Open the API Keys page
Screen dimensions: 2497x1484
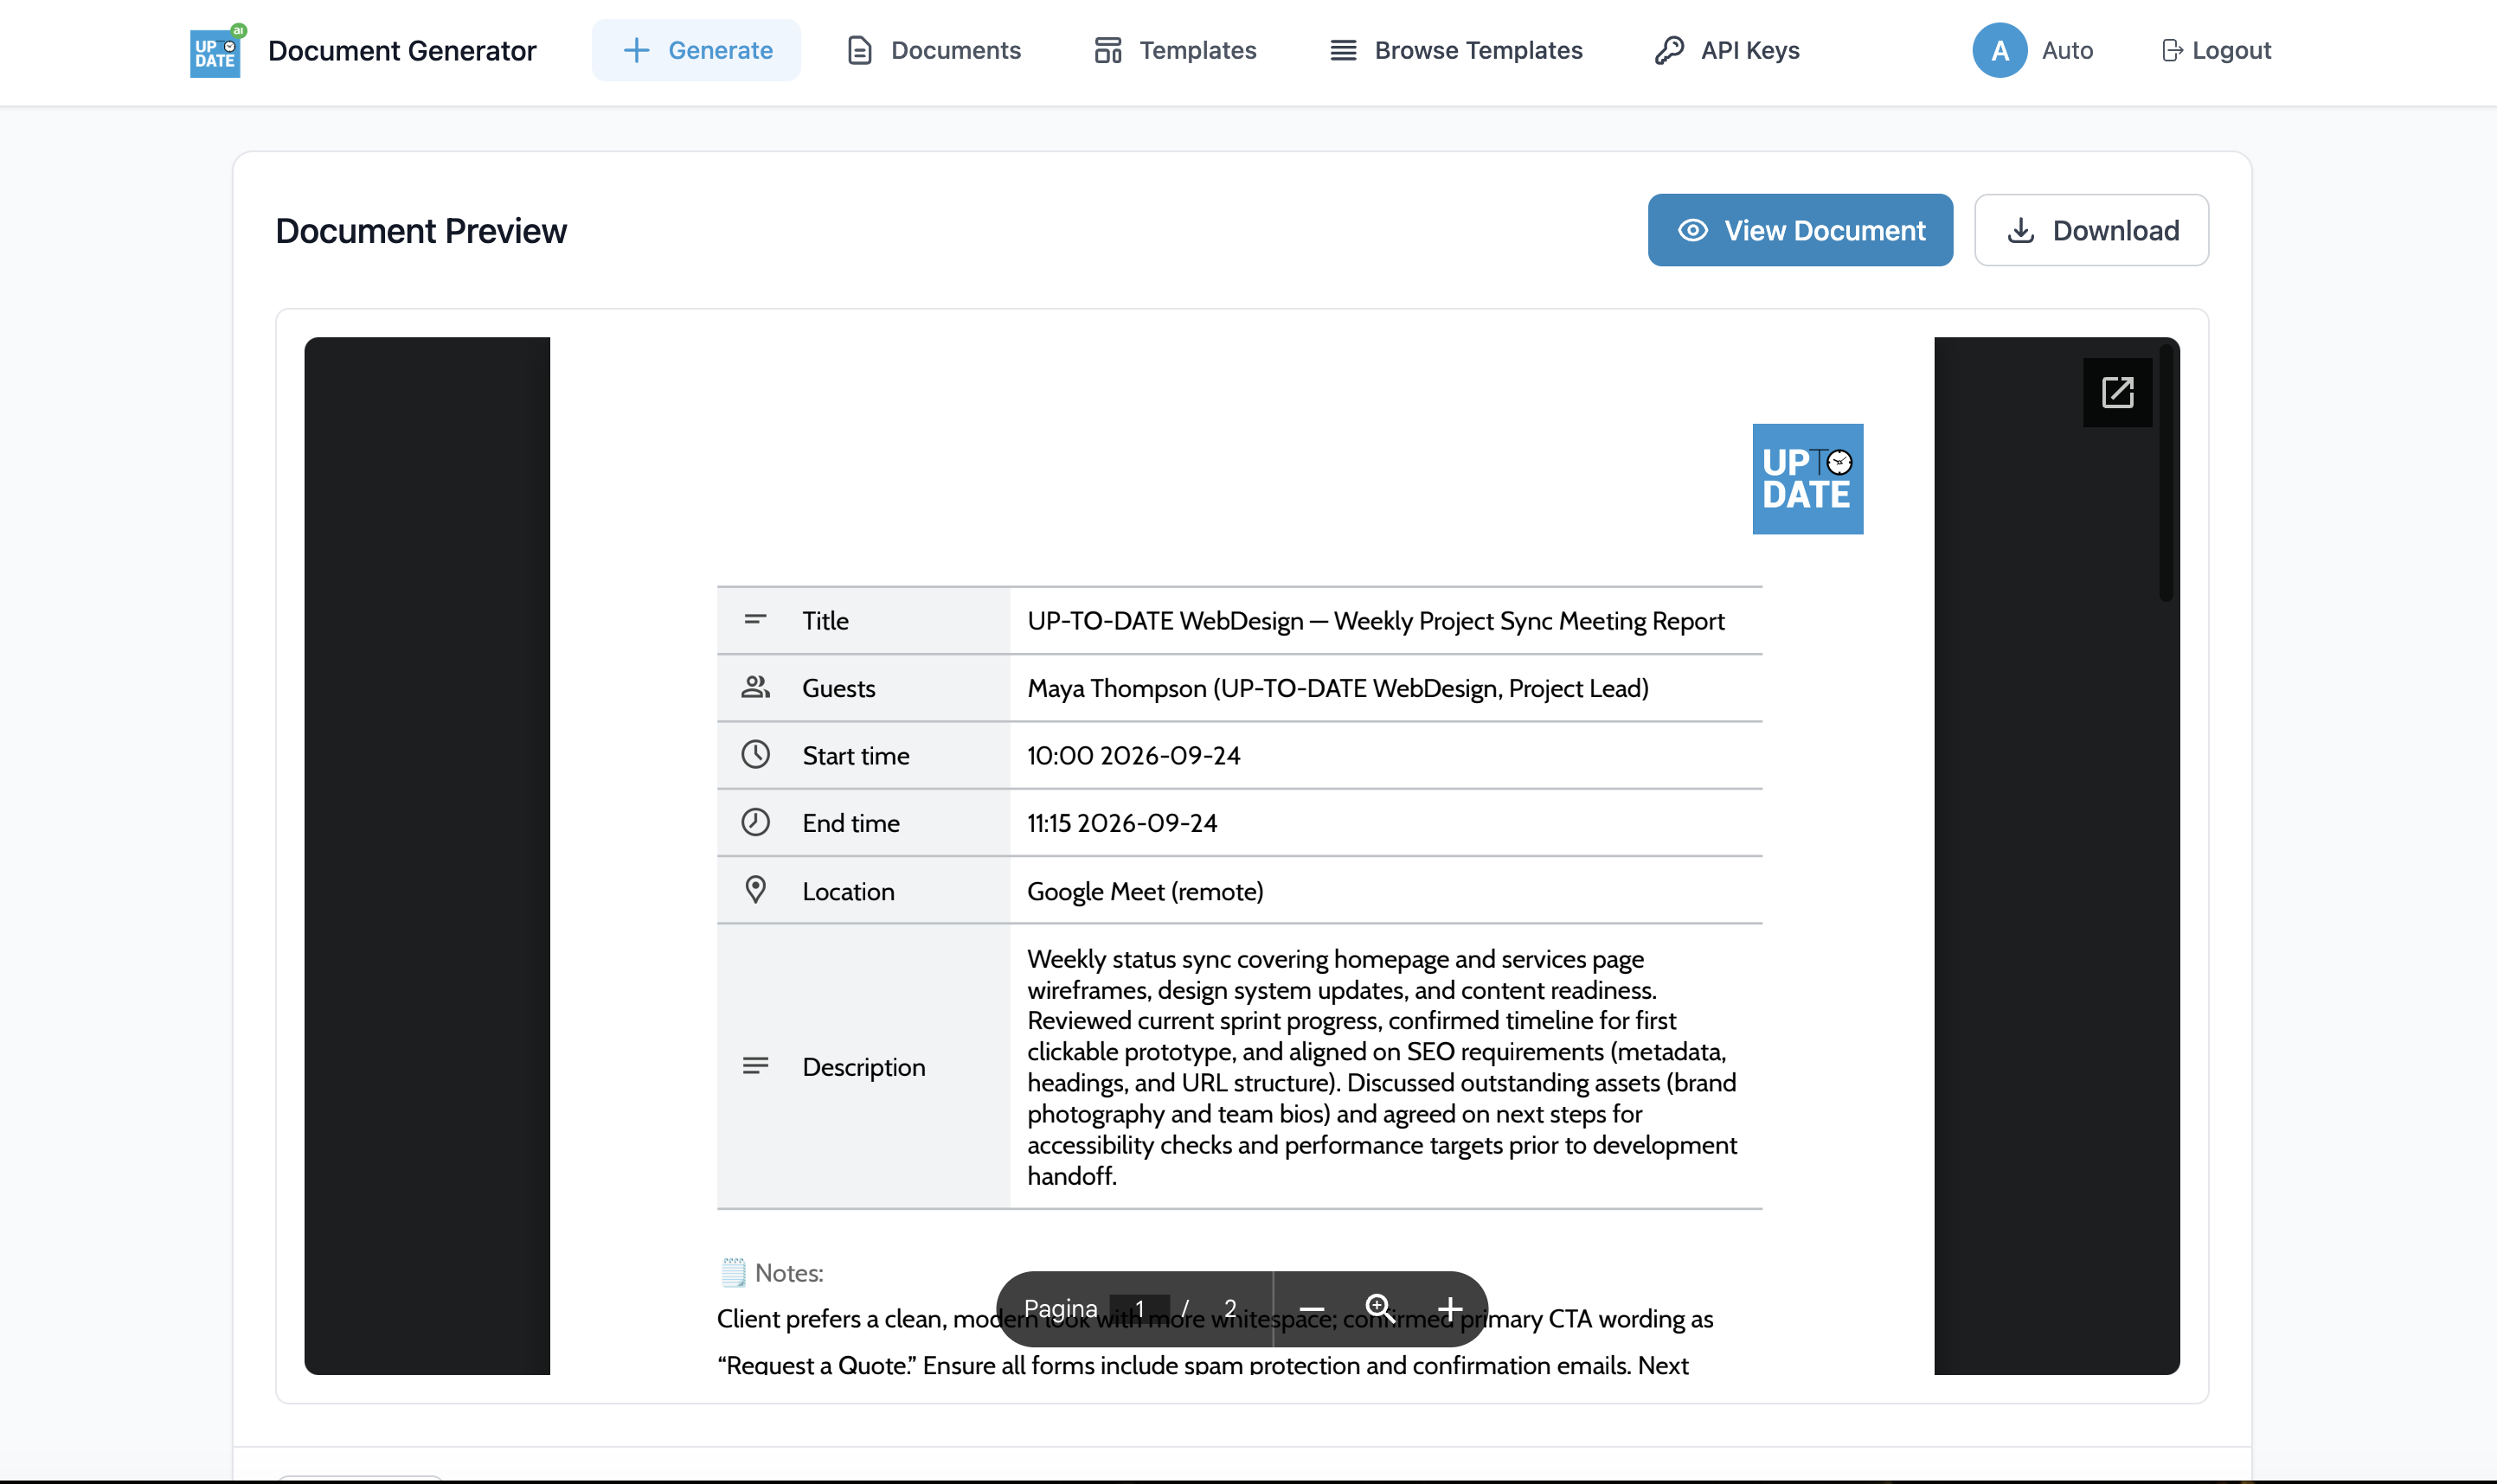(x=1727, y=50)
